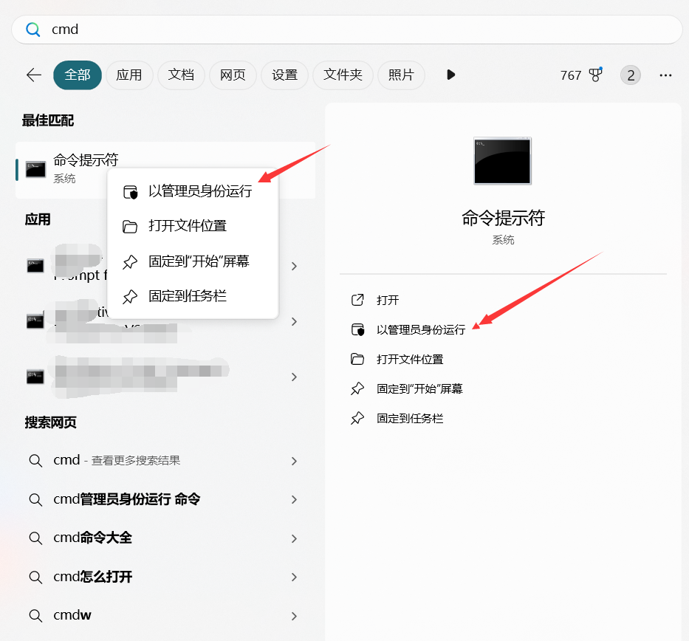Expand chevron for cmd怎么打开

point(294,577)
